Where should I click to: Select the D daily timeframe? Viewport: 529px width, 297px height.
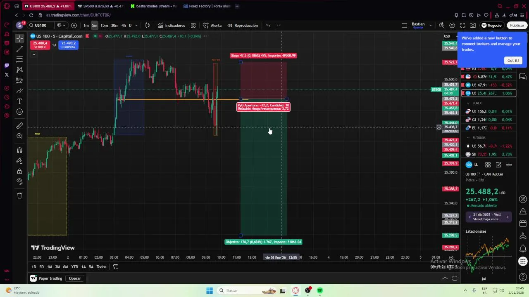pos(130,25)
